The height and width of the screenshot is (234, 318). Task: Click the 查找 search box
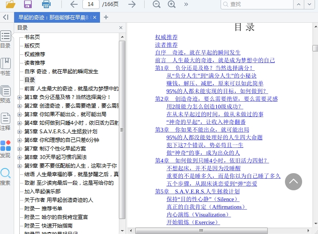(257, 4)
